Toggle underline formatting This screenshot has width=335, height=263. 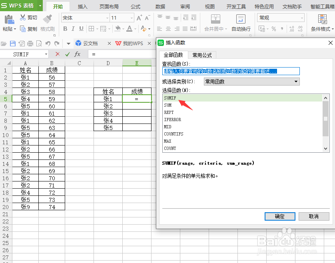pos(82,29)
